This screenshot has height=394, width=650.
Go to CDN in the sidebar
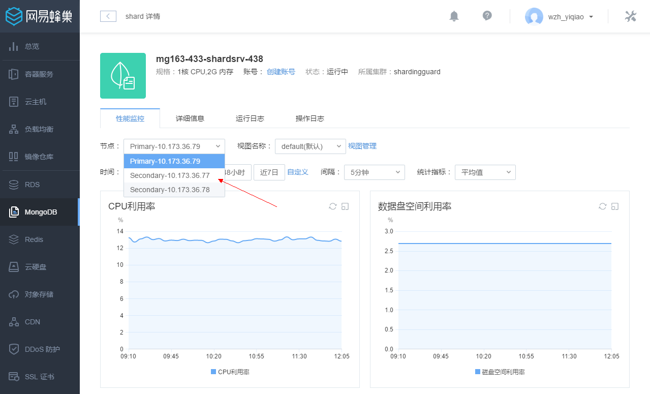40,322
